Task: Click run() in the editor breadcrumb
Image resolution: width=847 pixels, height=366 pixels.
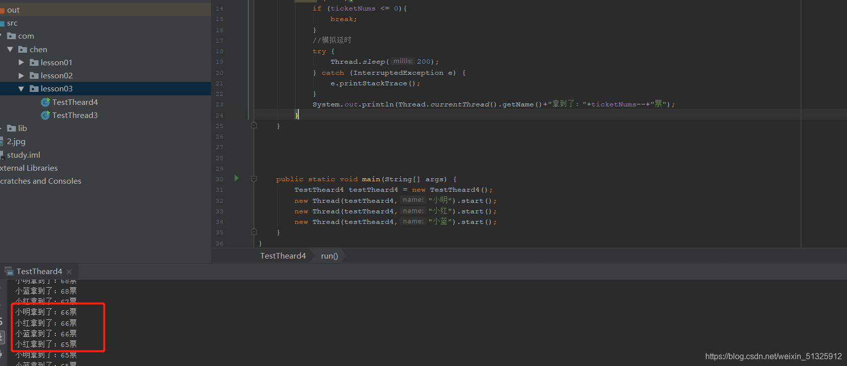Action: pyautogui.click(x=330, y=256)
